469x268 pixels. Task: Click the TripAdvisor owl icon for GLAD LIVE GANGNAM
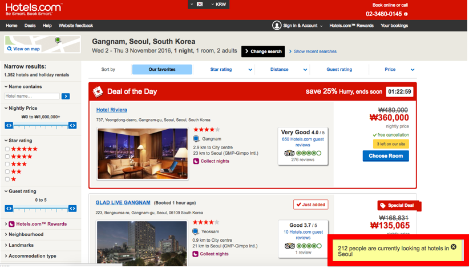pos(289,246)
